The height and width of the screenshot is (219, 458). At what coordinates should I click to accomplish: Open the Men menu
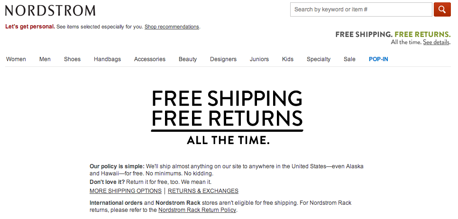point(45,59)
